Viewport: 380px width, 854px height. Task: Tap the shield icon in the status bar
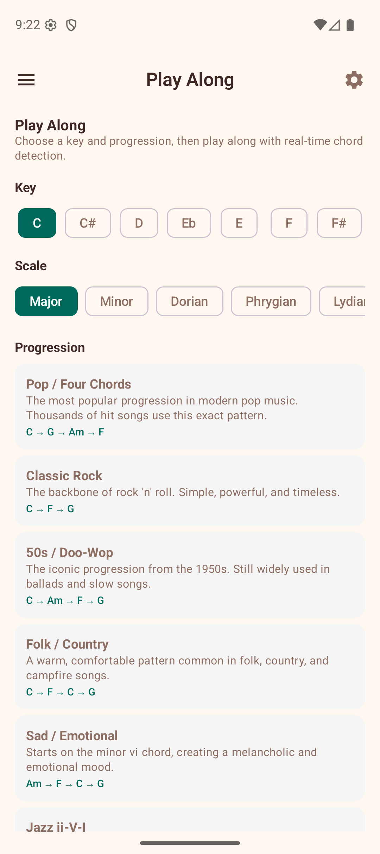(71, 25)
